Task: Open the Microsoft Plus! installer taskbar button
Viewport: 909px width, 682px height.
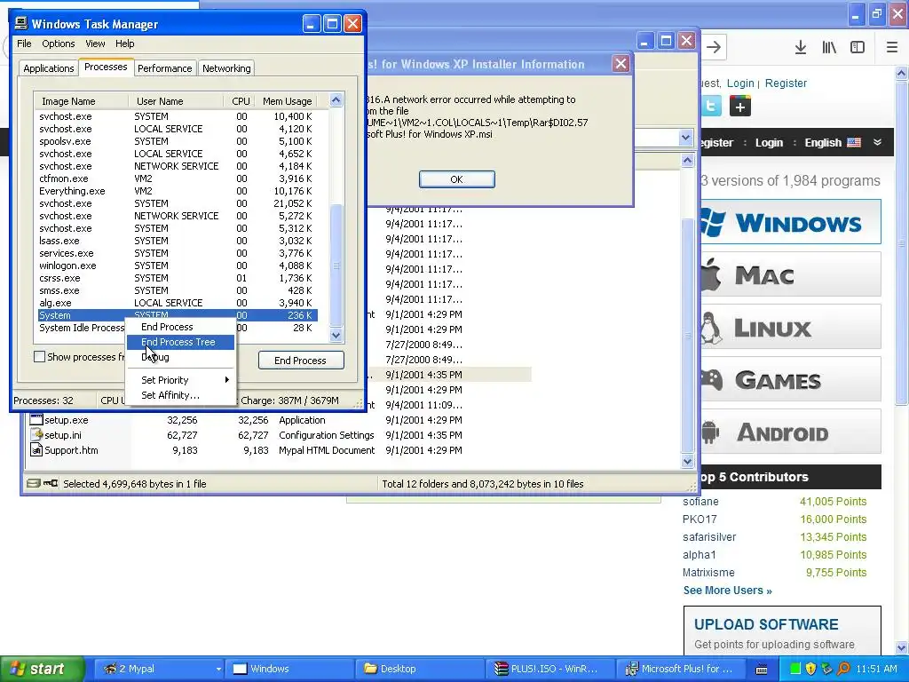Action: [x=681, y=669]
